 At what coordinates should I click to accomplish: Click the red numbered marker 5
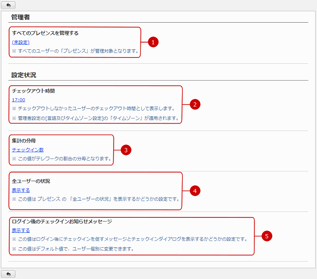(x=267, y=236)
